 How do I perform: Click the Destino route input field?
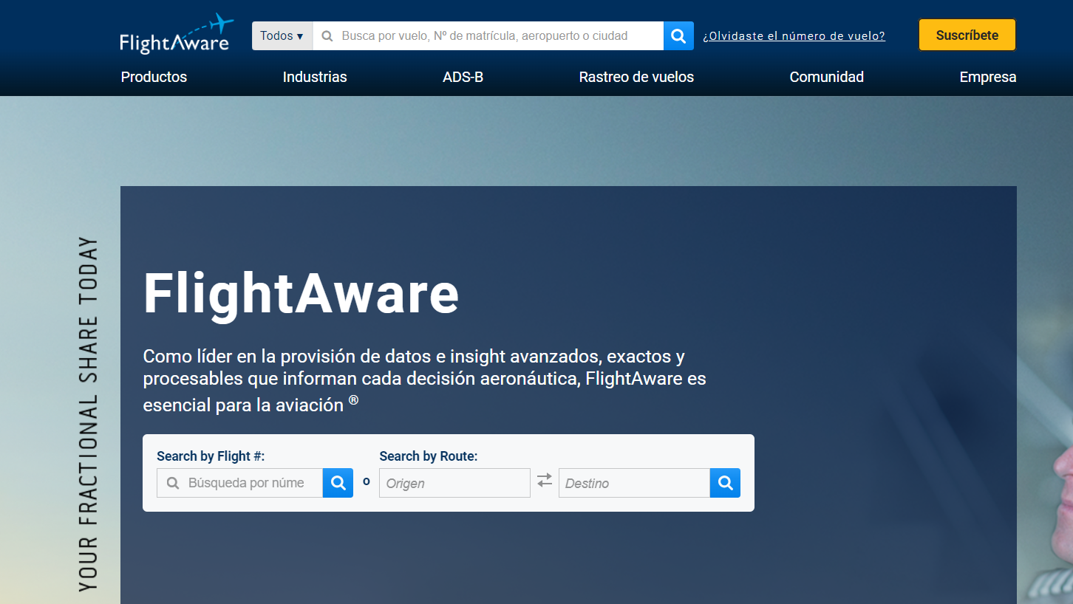[634, 483]
